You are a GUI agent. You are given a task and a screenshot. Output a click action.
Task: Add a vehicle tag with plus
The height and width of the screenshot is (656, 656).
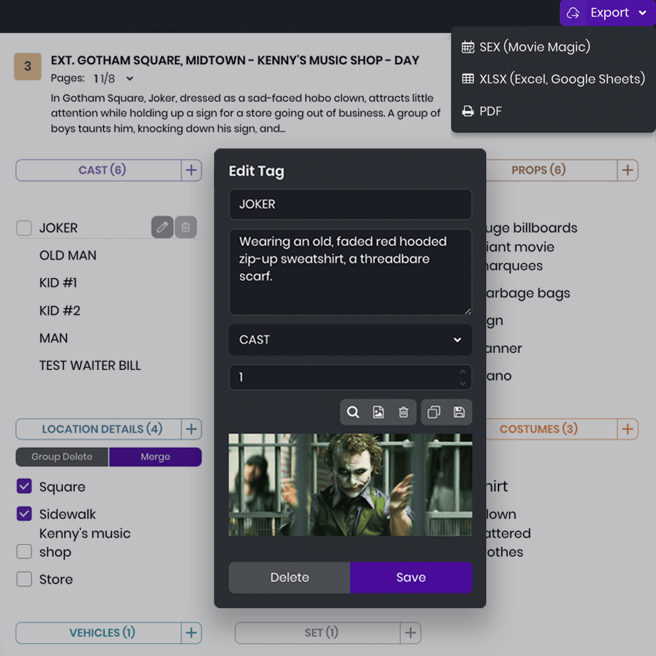(x=191, y=633)
